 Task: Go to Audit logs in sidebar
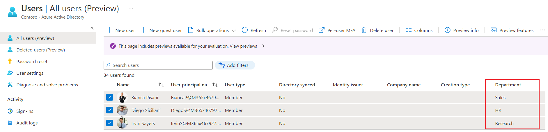pyautogui.click(x=27, y=123)
